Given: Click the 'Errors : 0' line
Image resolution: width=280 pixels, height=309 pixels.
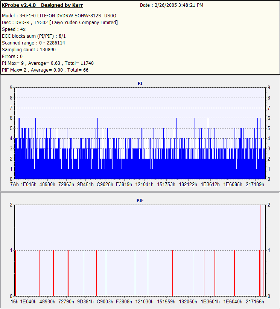Looking at the screenshot, I should [x=12, y=57].
